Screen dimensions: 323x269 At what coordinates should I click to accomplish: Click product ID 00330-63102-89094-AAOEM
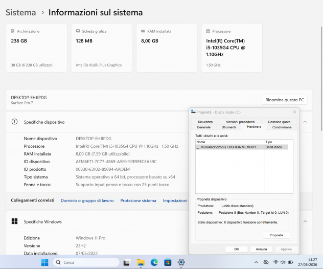tap(103, 169)
